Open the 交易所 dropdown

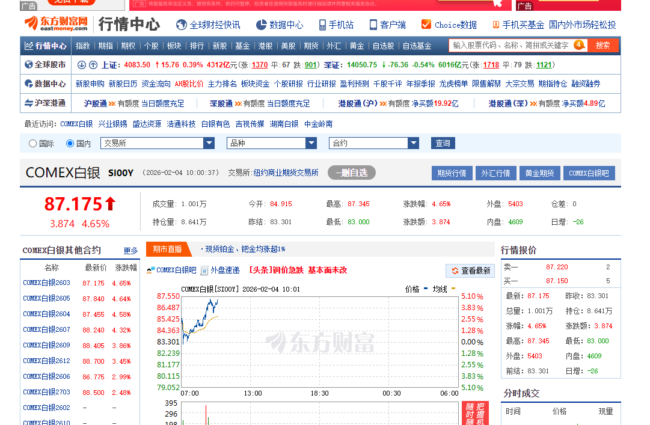(158, 143)
